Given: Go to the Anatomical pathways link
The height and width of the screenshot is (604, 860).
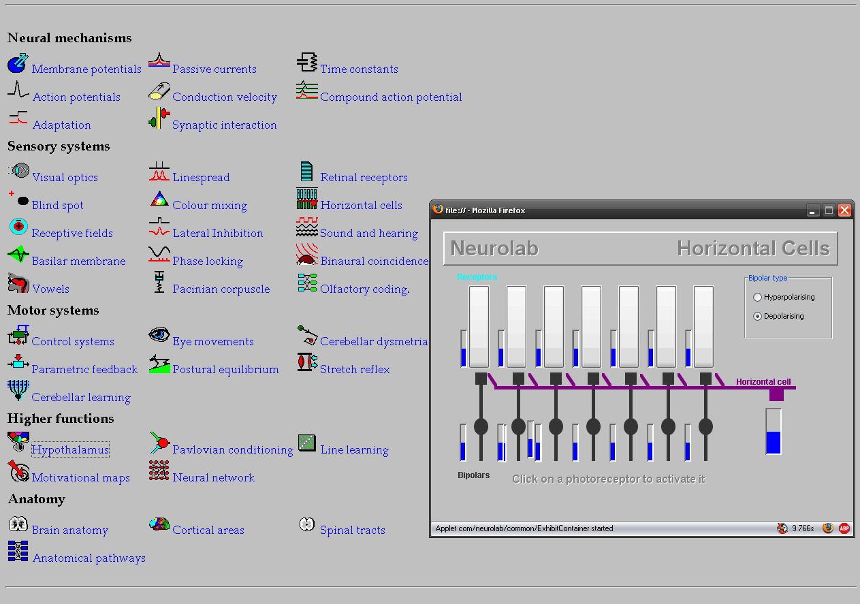Looking at the screenshot, I should click(x=89, y=558).
